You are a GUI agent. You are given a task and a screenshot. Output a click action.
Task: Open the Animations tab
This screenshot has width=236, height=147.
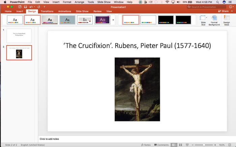point(65,11)
